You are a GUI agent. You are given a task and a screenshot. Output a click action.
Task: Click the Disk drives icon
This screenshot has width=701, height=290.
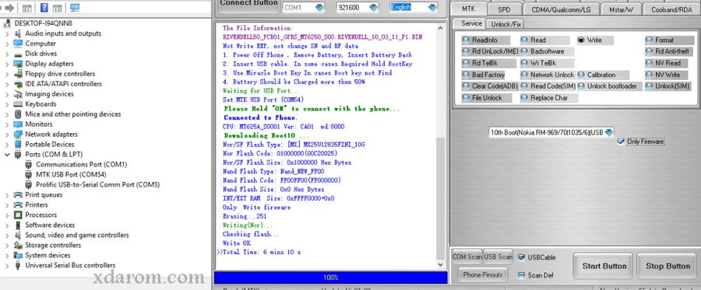(x=18, y=54)
